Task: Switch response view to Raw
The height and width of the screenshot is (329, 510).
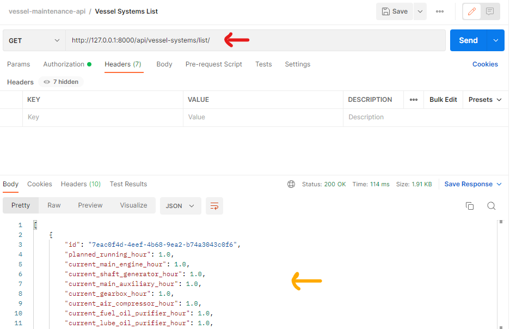Action: (x=53, y=205)
